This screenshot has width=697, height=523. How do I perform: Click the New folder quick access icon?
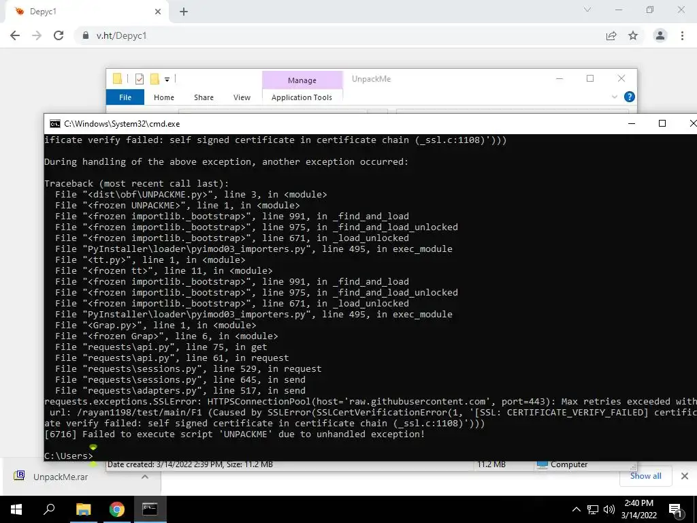(x=155, y=79)
